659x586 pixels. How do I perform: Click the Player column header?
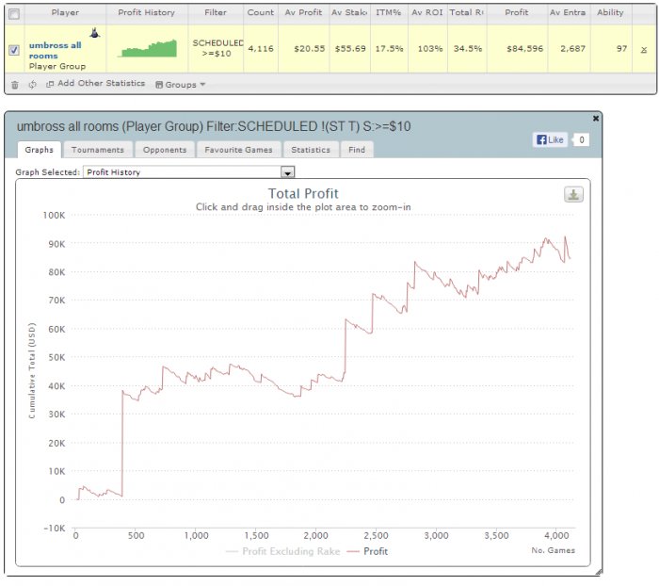(x=65, y=12)
